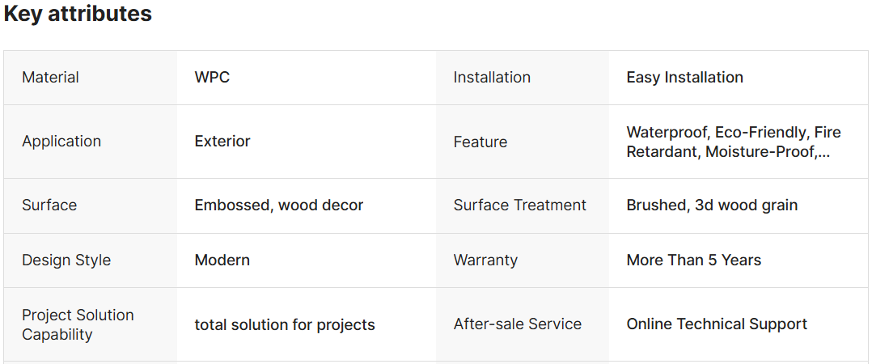The image size is (872, 364).
Task: Click the Material label cell
Action: point(50,78)
